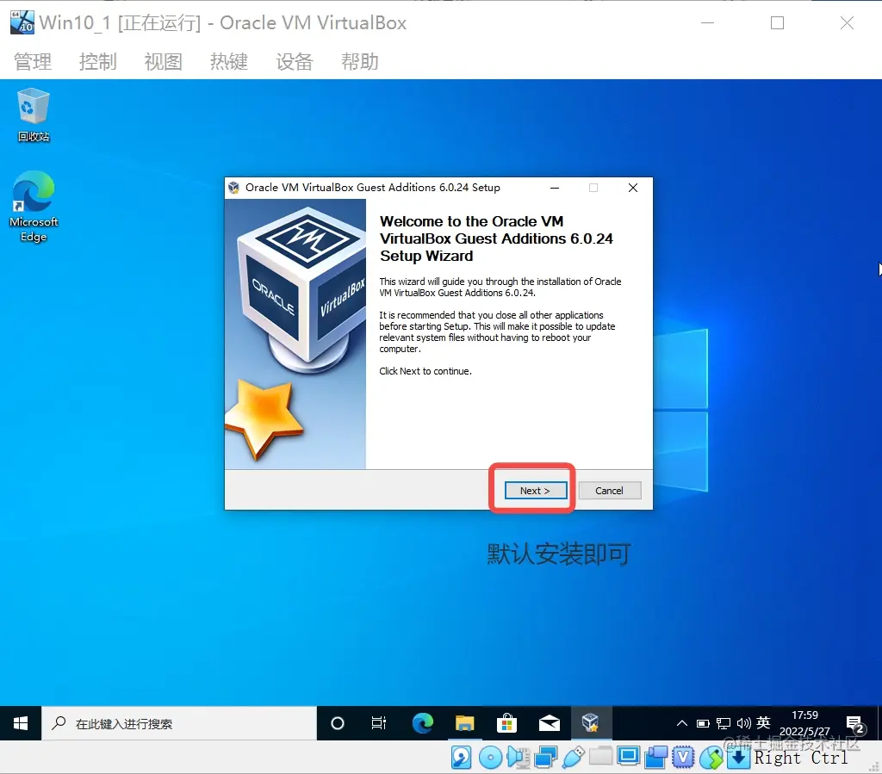Open the 控制 menu
The image size is (882, 774).
(98, 61)
